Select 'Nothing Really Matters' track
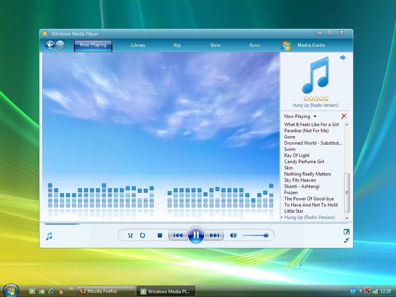396x297 pixels. pyautogui.click(x=307, y=174)
